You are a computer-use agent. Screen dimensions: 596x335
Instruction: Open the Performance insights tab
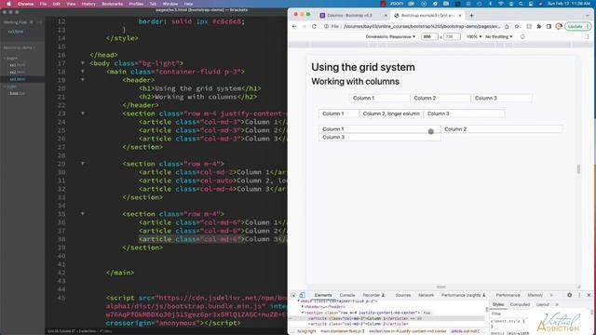[464, 295]
